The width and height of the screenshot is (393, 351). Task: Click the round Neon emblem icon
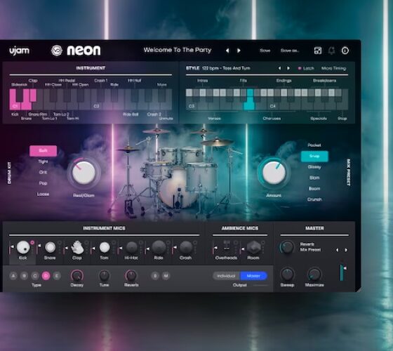tap(57, 51)
